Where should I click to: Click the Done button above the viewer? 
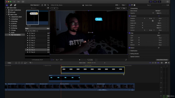tap(124, 8)
